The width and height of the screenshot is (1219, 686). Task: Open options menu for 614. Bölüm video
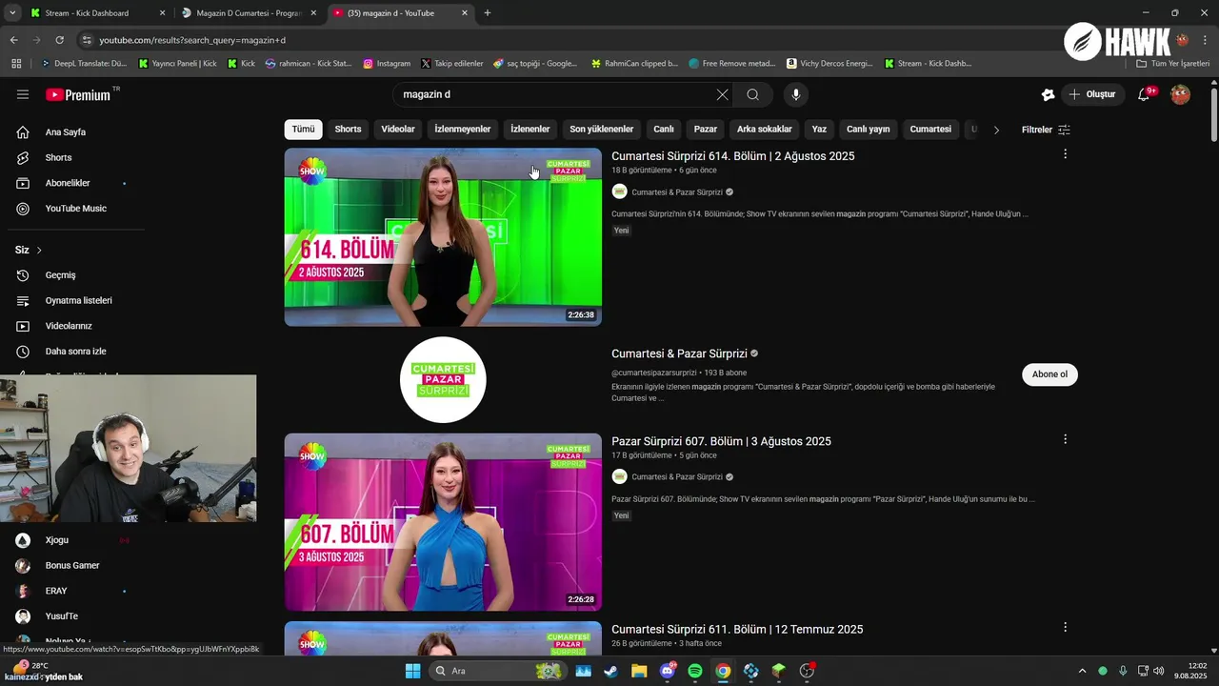tap(1065, 154)
